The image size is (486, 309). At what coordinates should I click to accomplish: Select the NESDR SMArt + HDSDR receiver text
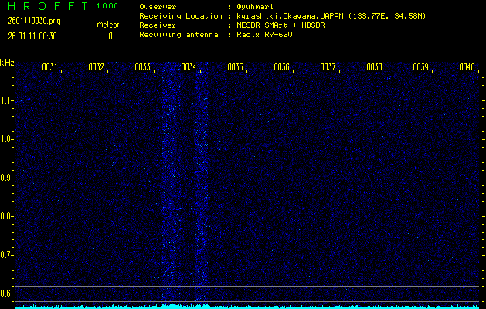tap(281, 25)
